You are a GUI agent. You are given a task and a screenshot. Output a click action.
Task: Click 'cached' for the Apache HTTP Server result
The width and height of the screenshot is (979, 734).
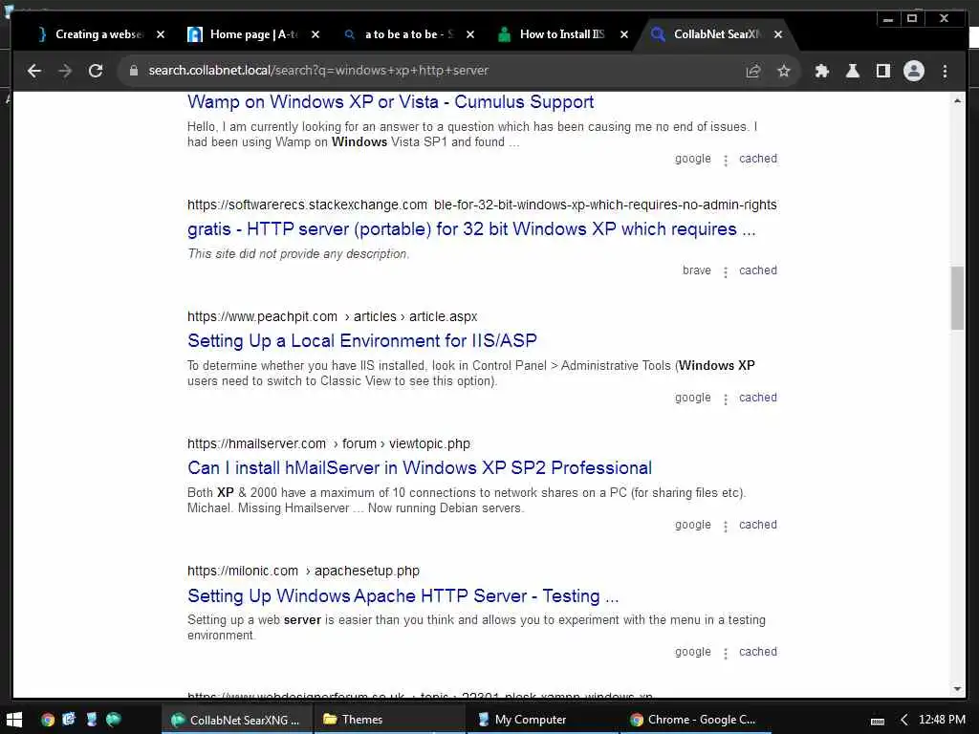click(758, 652)
